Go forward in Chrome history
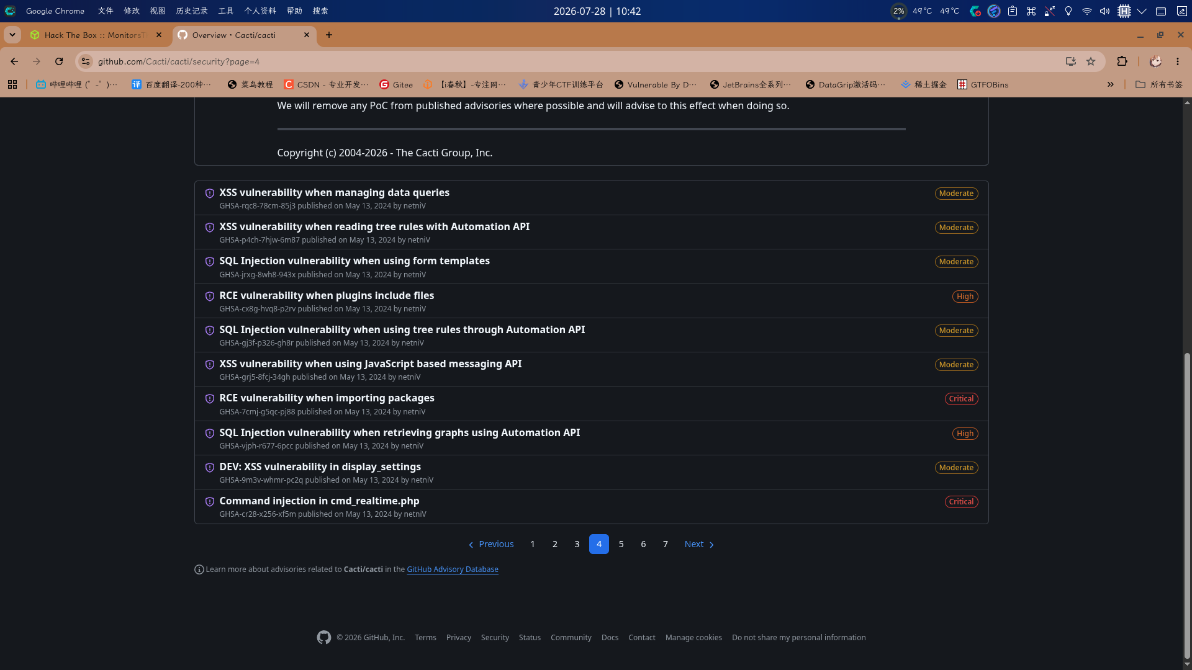 [37, 61]
